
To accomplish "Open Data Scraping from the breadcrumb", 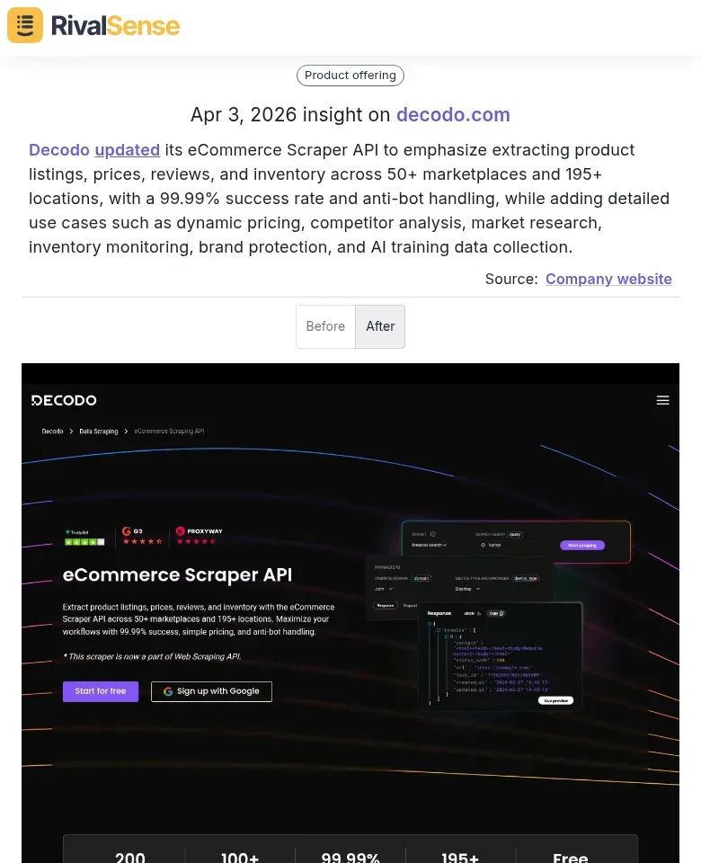I will 99,431.
